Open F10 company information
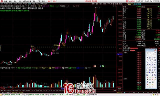 (109, 4)
